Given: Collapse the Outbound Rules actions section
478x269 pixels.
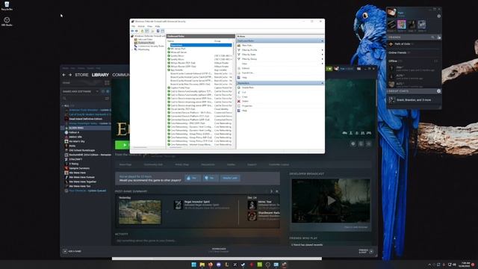Looking at the screenshot, I should (x=322, y=41).
